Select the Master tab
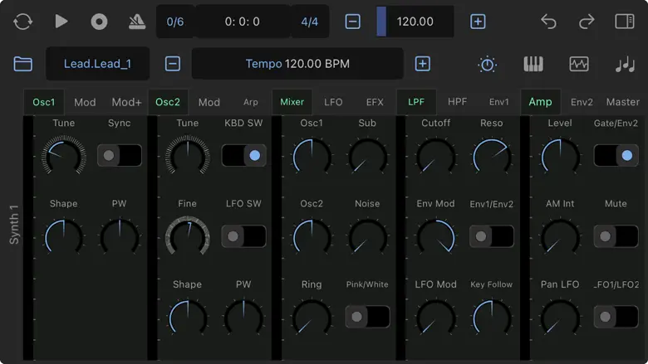Image resolution: width=648 pixels, height=364 pixels. click(623, 102)
